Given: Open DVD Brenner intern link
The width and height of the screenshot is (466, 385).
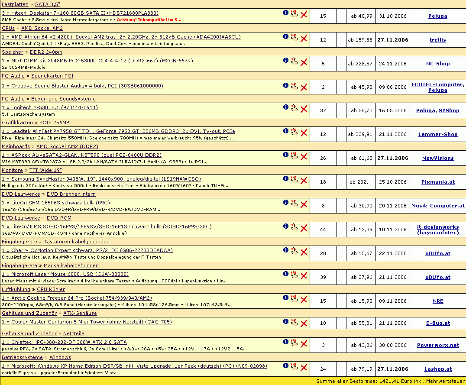Looking at the screenshot, I should click(71, 194).
